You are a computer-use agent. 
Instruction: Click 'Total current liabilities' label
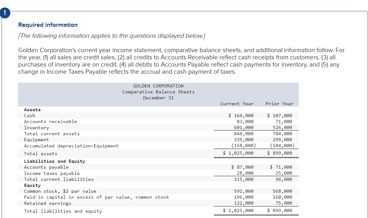[x=59, y=179]
